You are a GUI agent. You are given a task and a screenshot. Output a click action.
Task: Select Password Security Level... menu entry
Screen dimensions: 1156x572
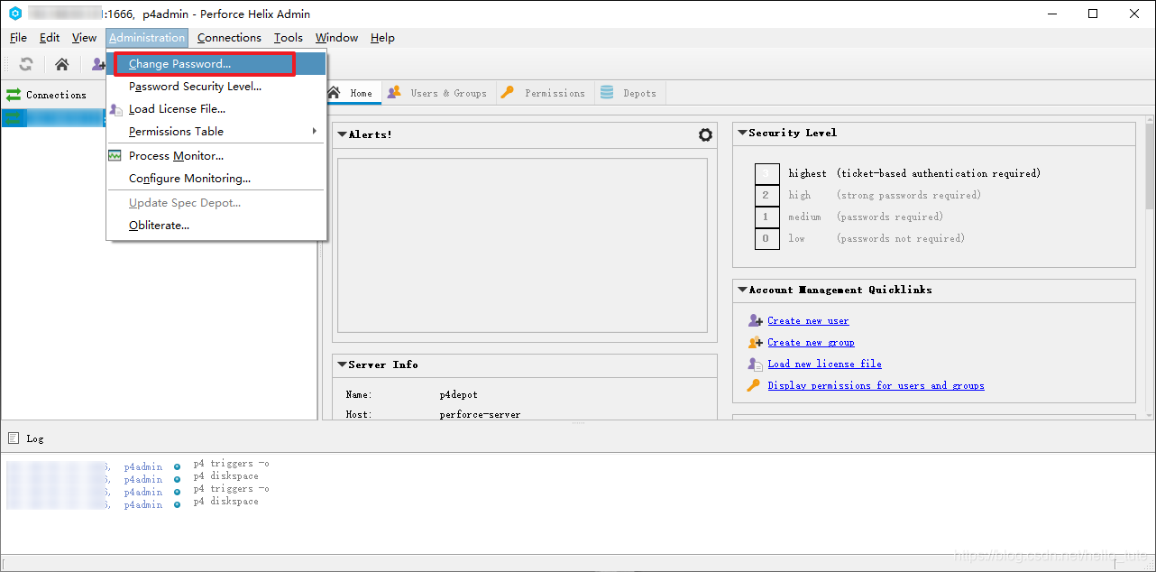coord(216,87)
